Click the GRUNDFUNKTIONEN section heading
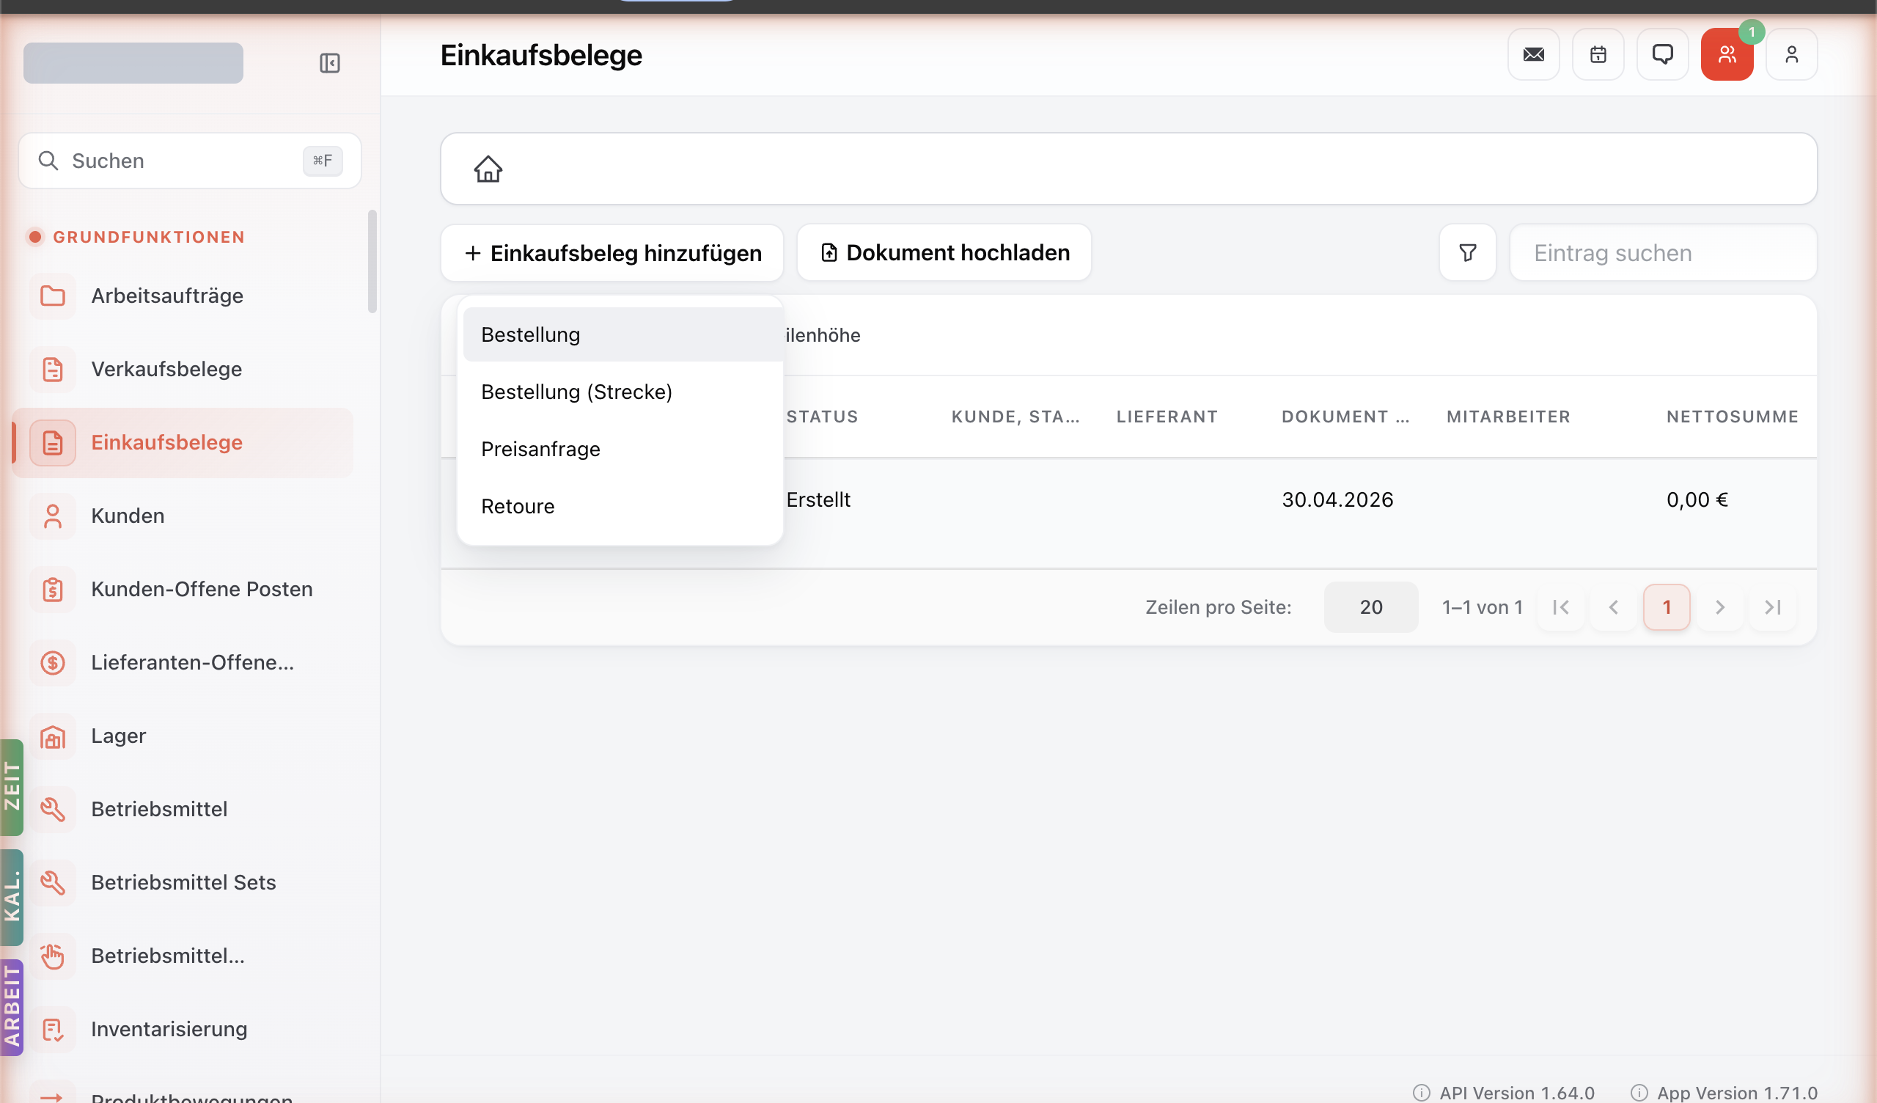The height and width of the screenshot is (1103, 1877). point(149,237)
